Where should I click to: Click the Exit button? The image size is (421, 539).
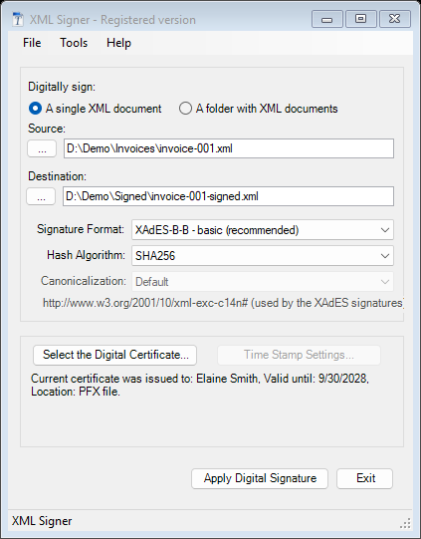(364, 478)
